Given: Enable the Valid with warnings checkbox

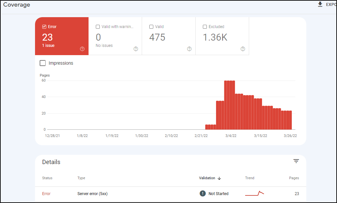Looking at the screenshot, I should tap(98, 27).
